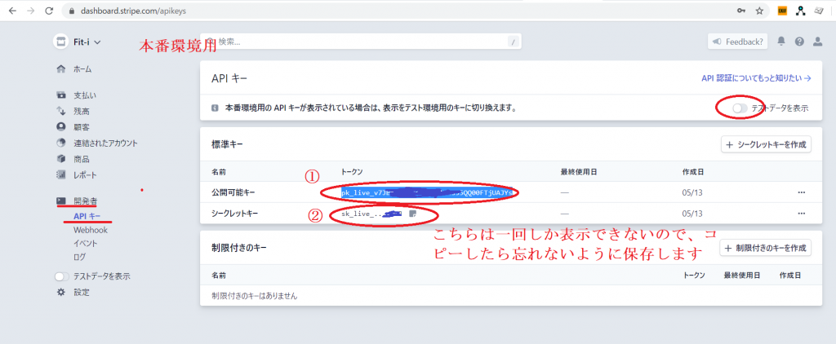Click the 制限付きのキーはありません message
This screenshot has height=344, width=836.
click(255, 296)
